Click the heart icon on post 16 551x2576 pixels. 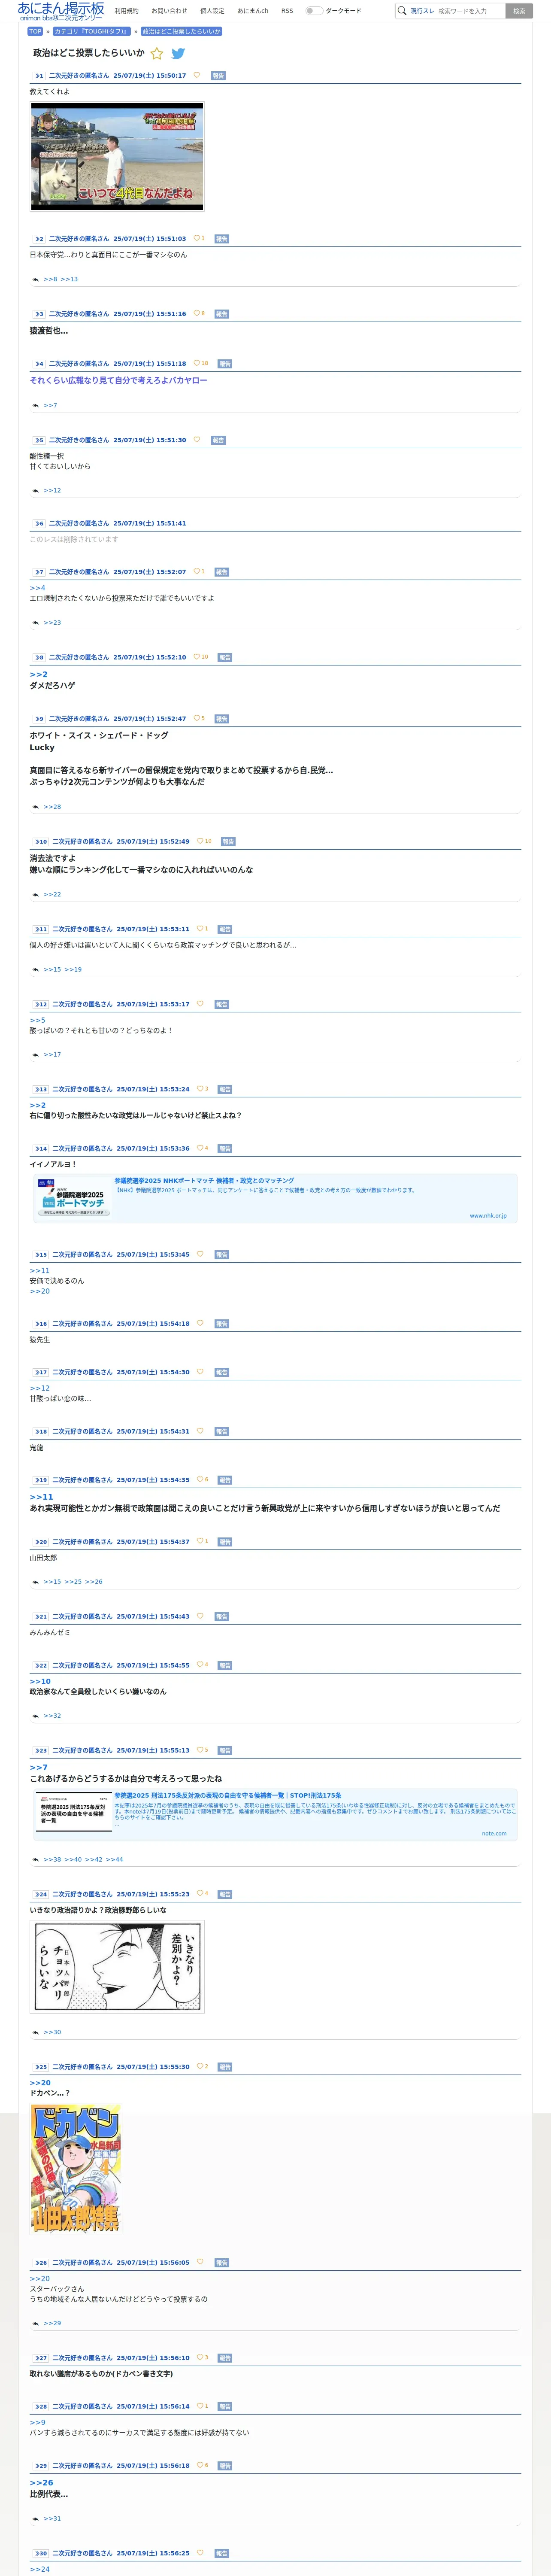click(200, 1323)
